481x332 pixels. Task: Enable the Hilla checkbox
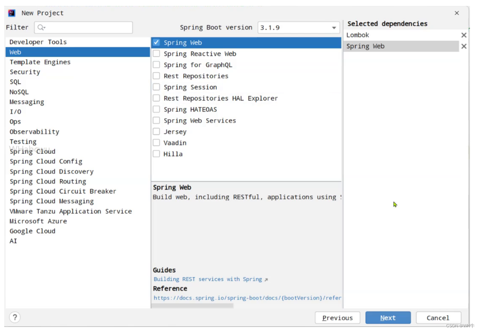(157, 154)
